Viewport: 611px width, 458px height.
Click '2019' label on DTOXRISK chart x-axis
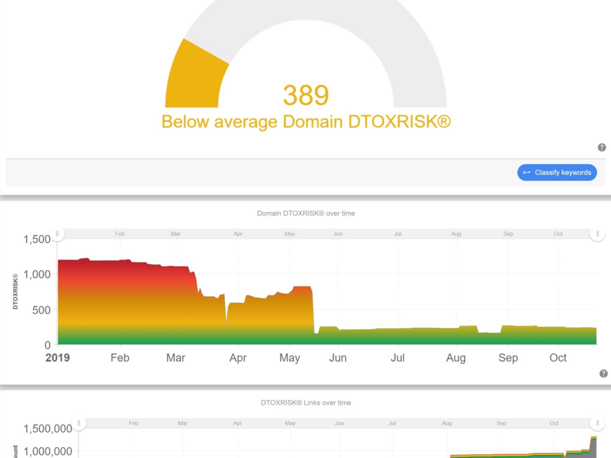[57, 358]
